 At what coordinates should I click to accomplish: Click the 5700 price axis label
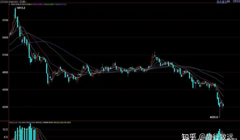pos(5,20)
